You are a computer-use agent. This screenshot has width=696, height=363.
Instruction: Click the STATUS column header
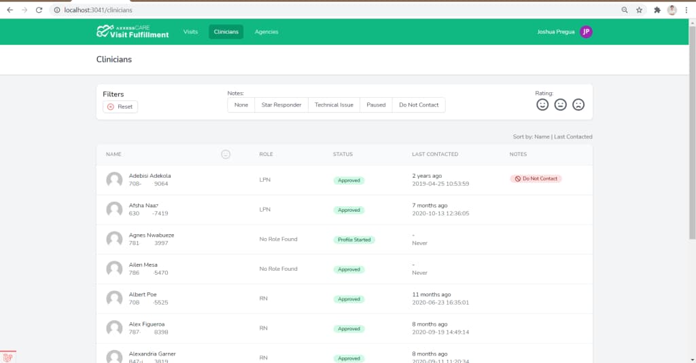coord(343,154)
